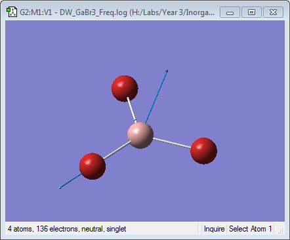Select the central pink gallium atom

(140, 136)
